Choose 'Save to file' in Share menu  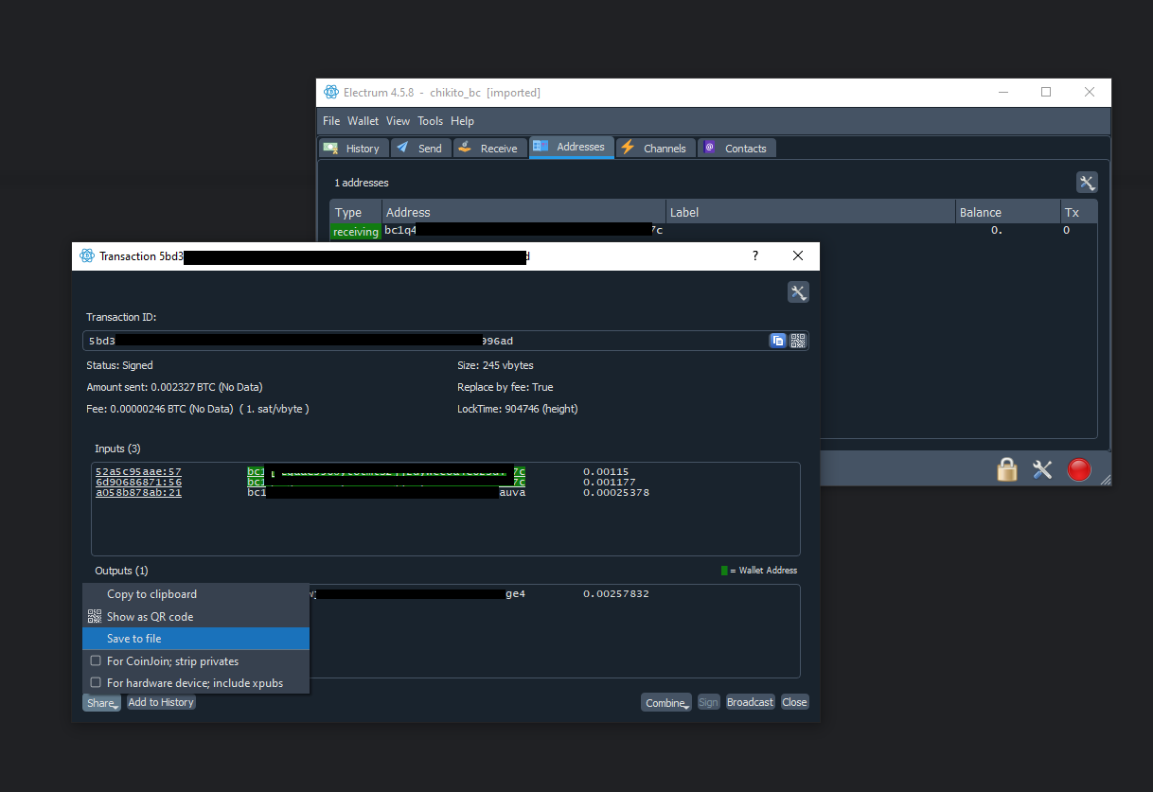point(196,639)
